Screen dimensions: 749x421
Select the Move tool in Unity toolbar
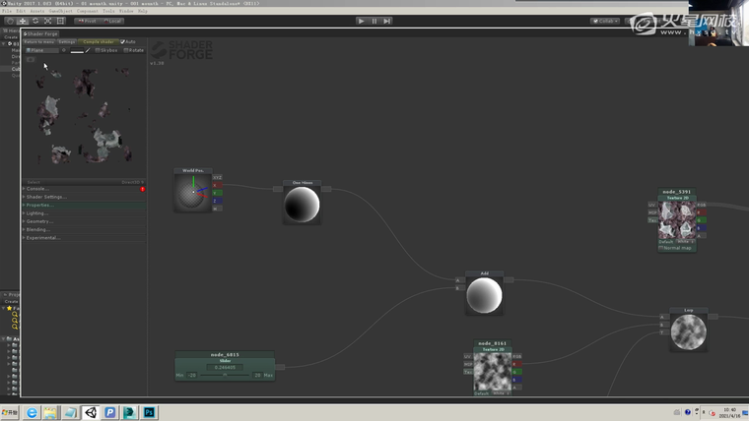pyautogui.click(x=24, y=20)
